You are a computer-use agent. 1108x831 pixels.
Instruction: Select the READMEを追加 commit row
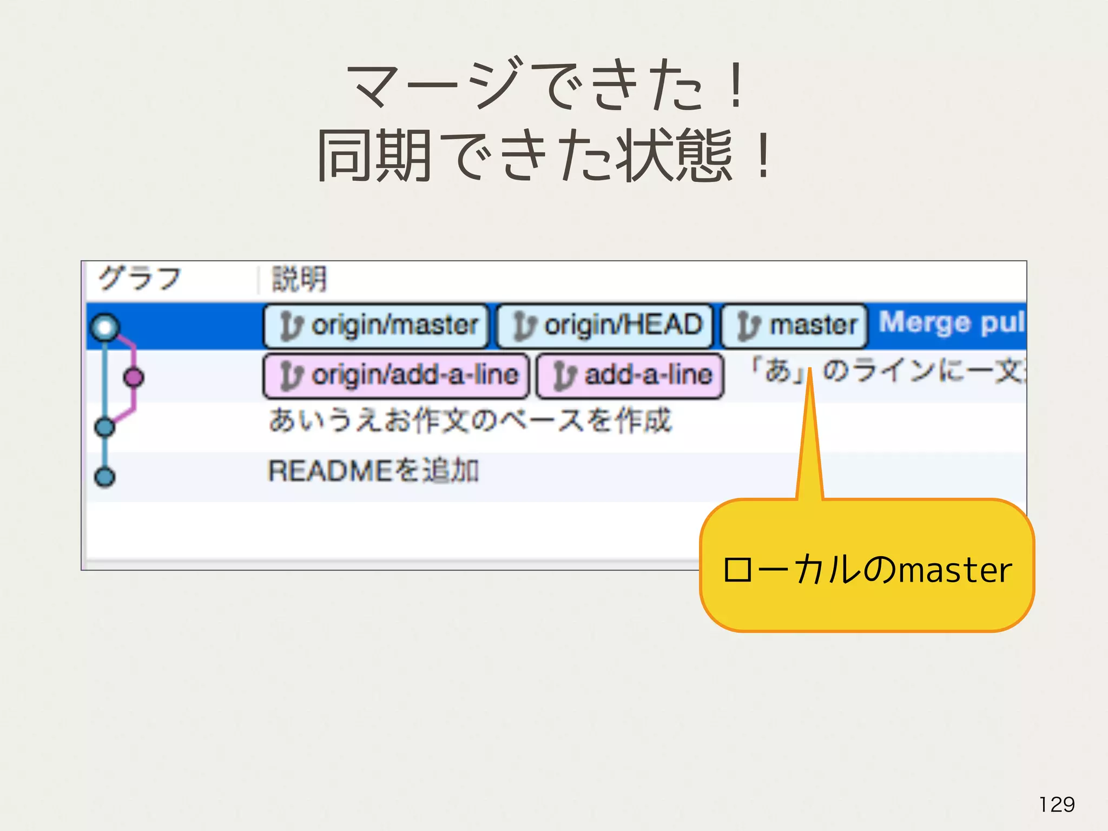point(373,471)
